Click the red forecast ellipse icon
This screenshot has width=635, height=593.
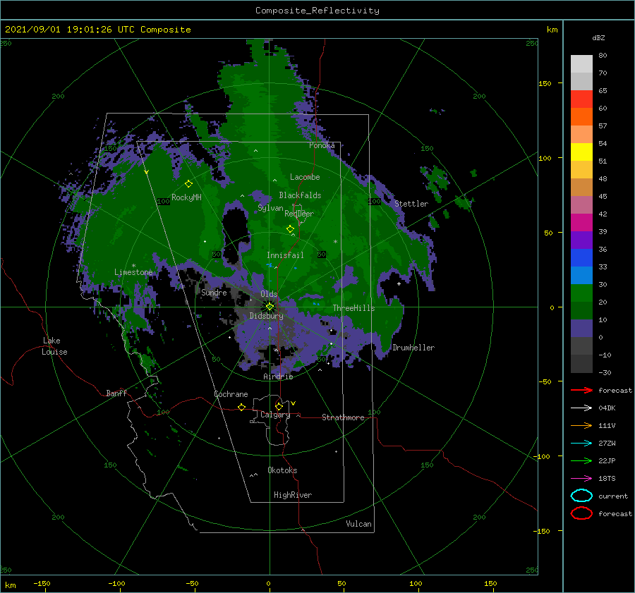point(581,513)
